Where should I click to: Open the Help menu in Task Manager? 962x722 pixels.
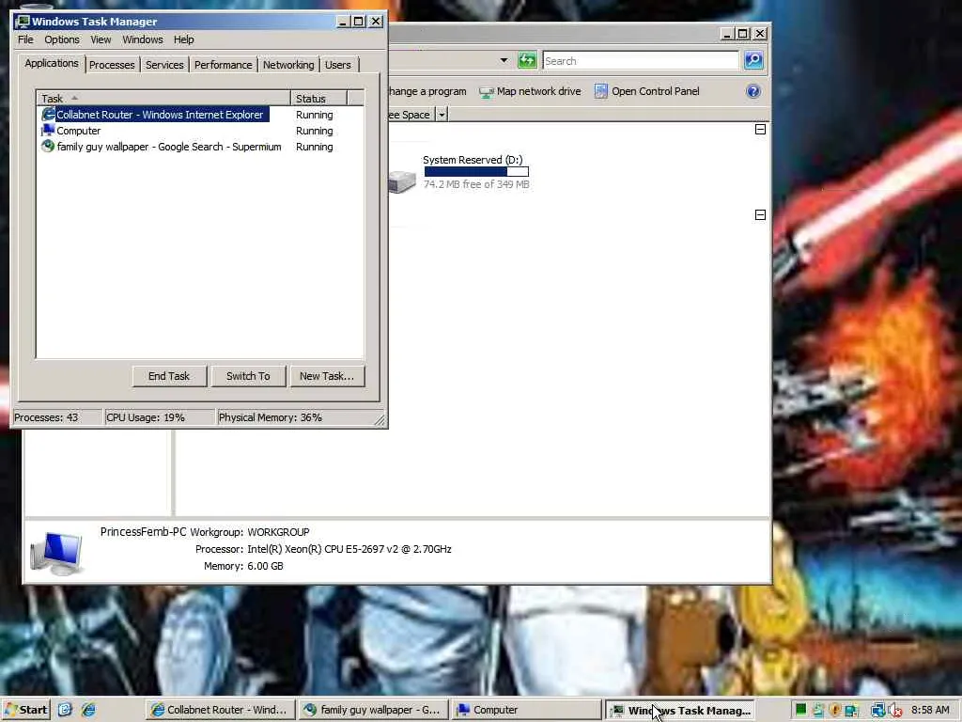pyautogui.click(x=183, y=39)
